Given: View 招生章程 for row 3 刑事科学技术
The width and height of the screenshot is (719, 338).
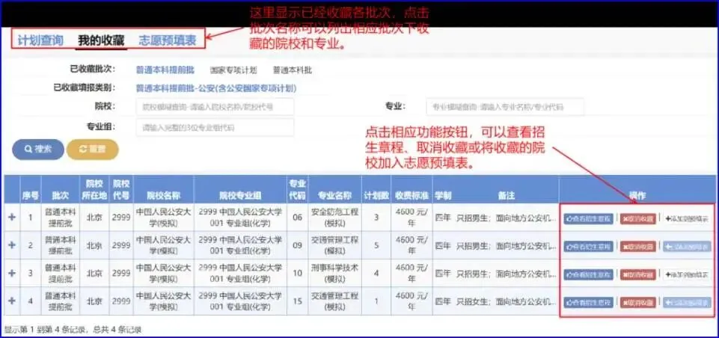Looking at the screenshot, I should pos(588,274).
